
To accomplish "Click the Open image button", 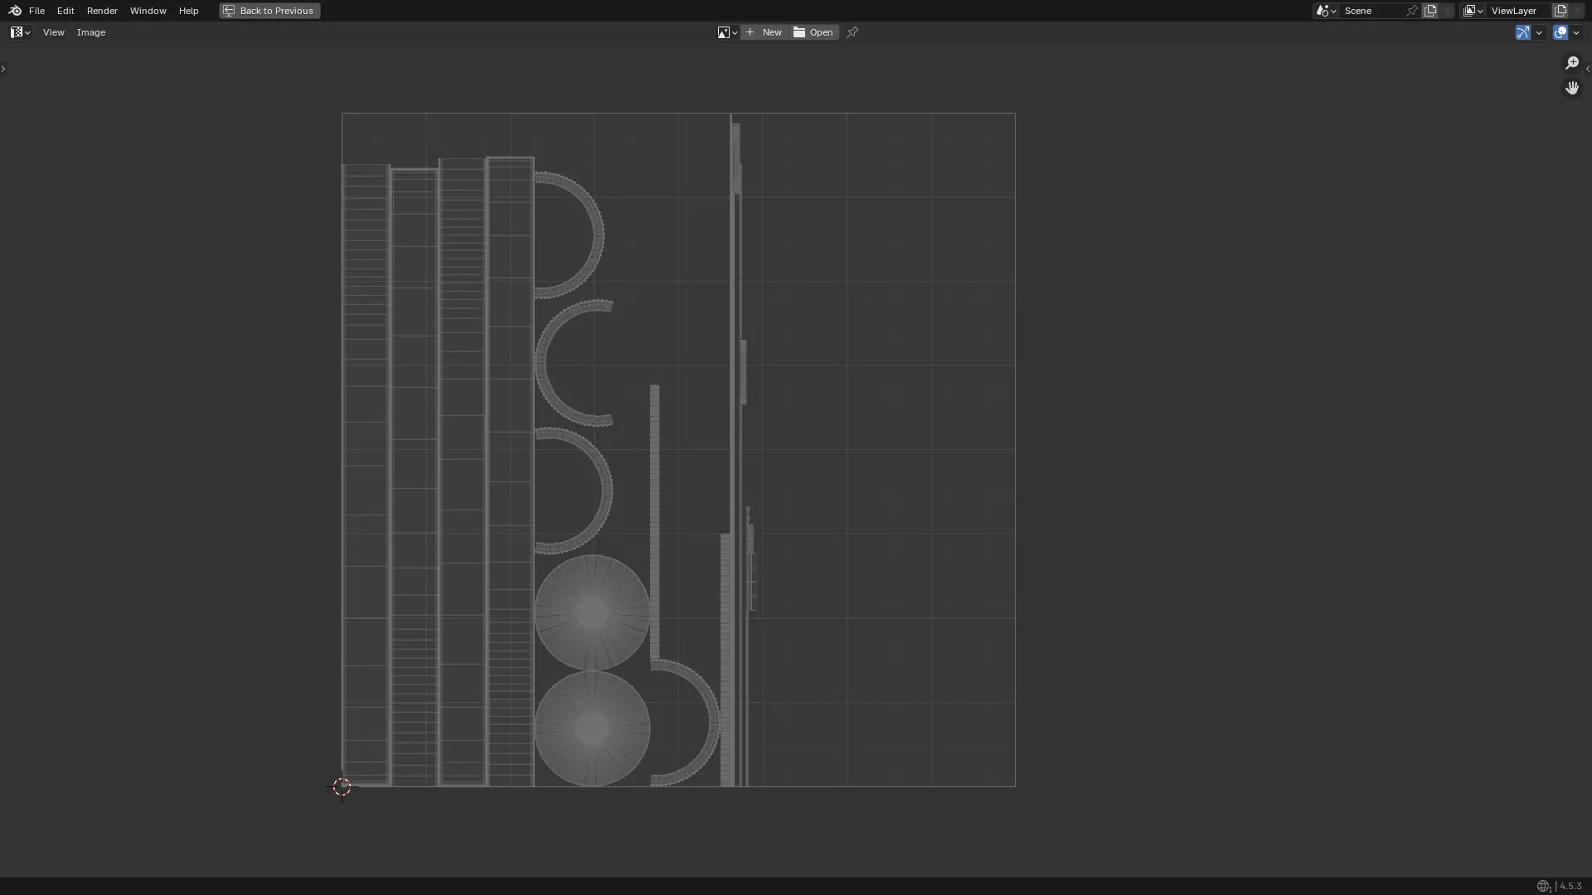I will coord(814,32).
